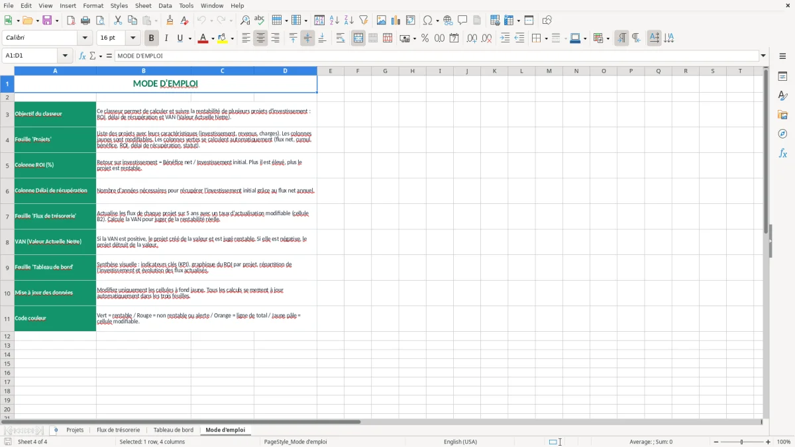The height and width of the screenshot is (447, 795).
Task: Open print preview
Action: click(x=99, y=21)
